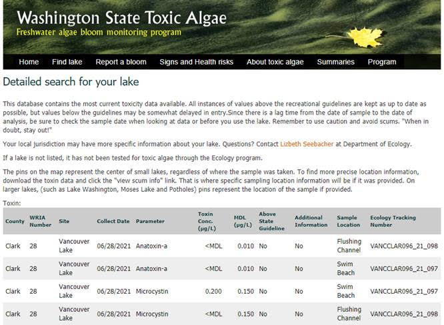This screenshot has width=444, height=325.
Task: Open the Find lake menu item
Action: 67,62
